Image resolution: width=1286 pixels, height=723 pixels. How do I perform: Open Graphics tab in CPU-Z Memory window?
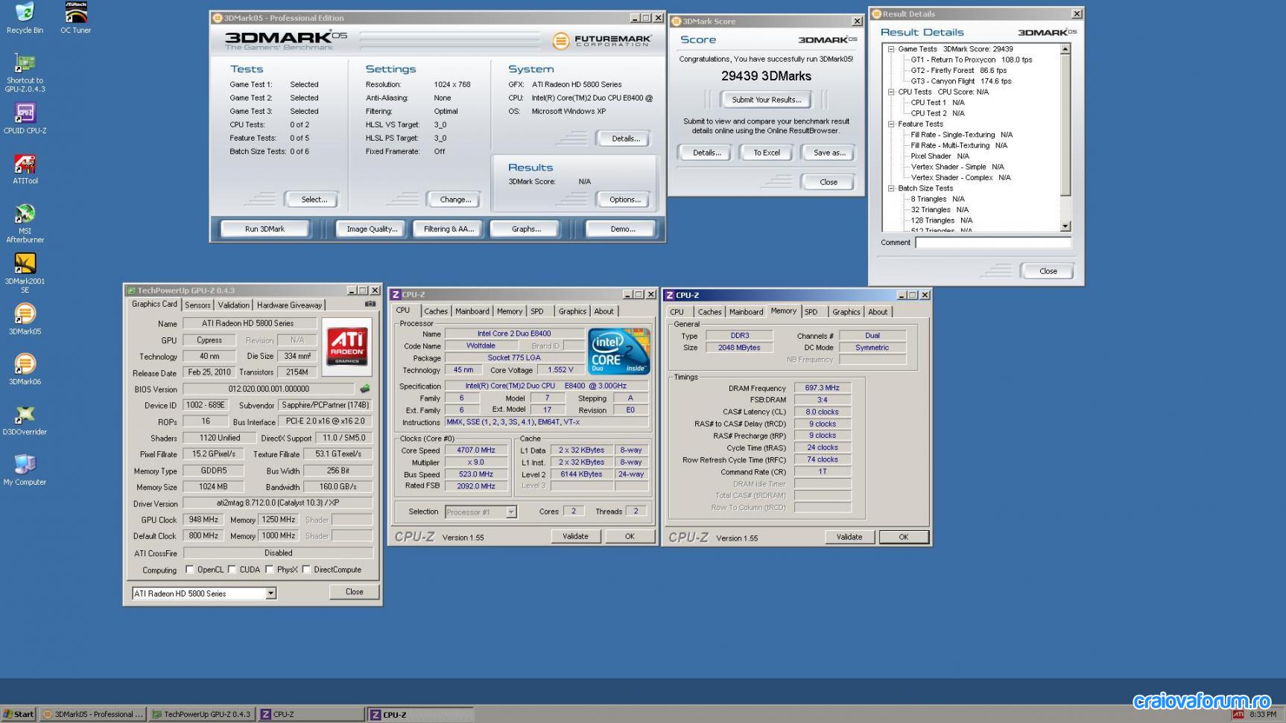tap(846, 312)
